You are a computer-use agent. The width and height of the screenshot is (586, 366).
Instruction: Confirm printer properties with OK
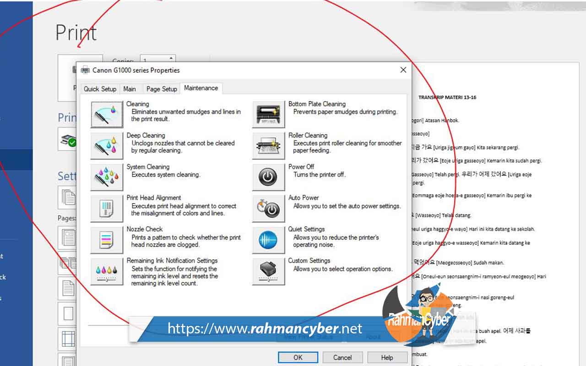[298, 357]
